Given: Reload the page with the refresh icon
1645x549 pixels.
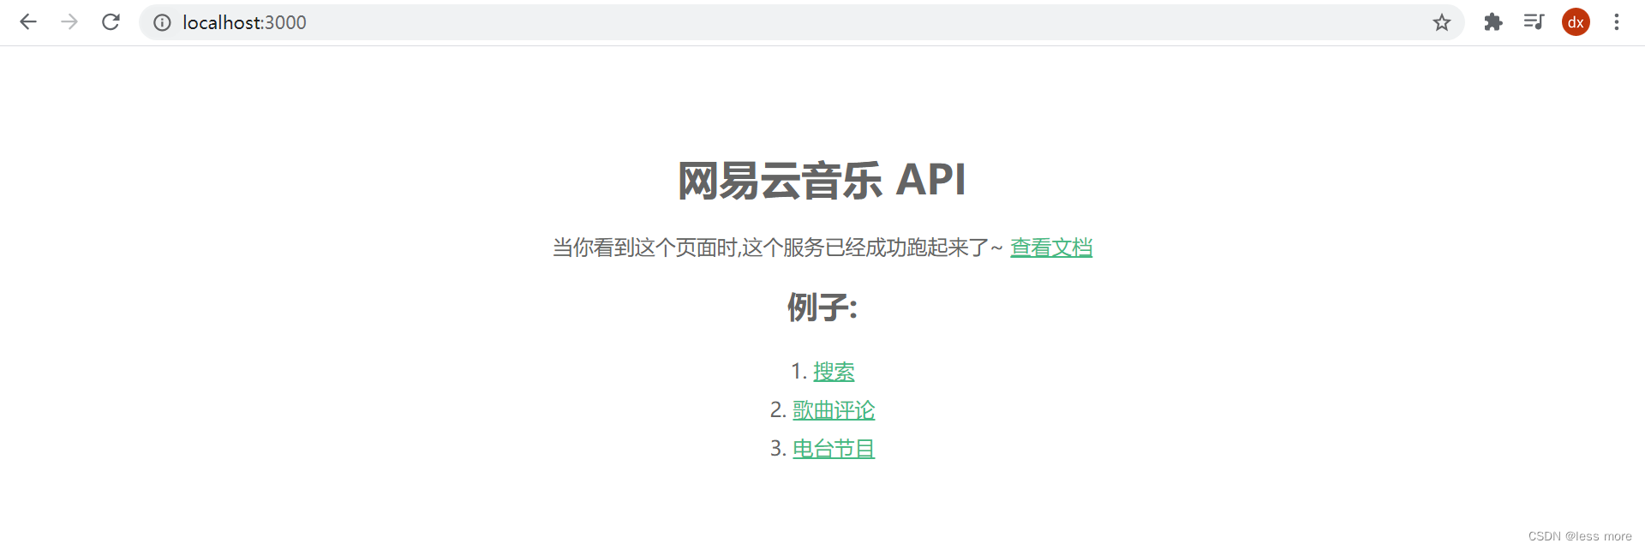Looking at the screenshot, I should coord(111,22).
